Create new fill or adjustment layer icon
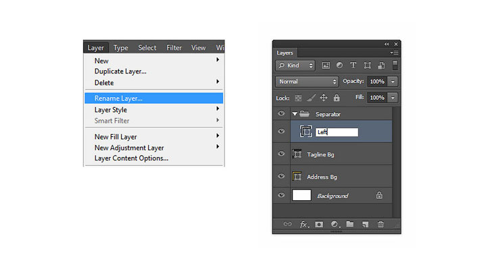490x271 pixels. pos(335,224)
